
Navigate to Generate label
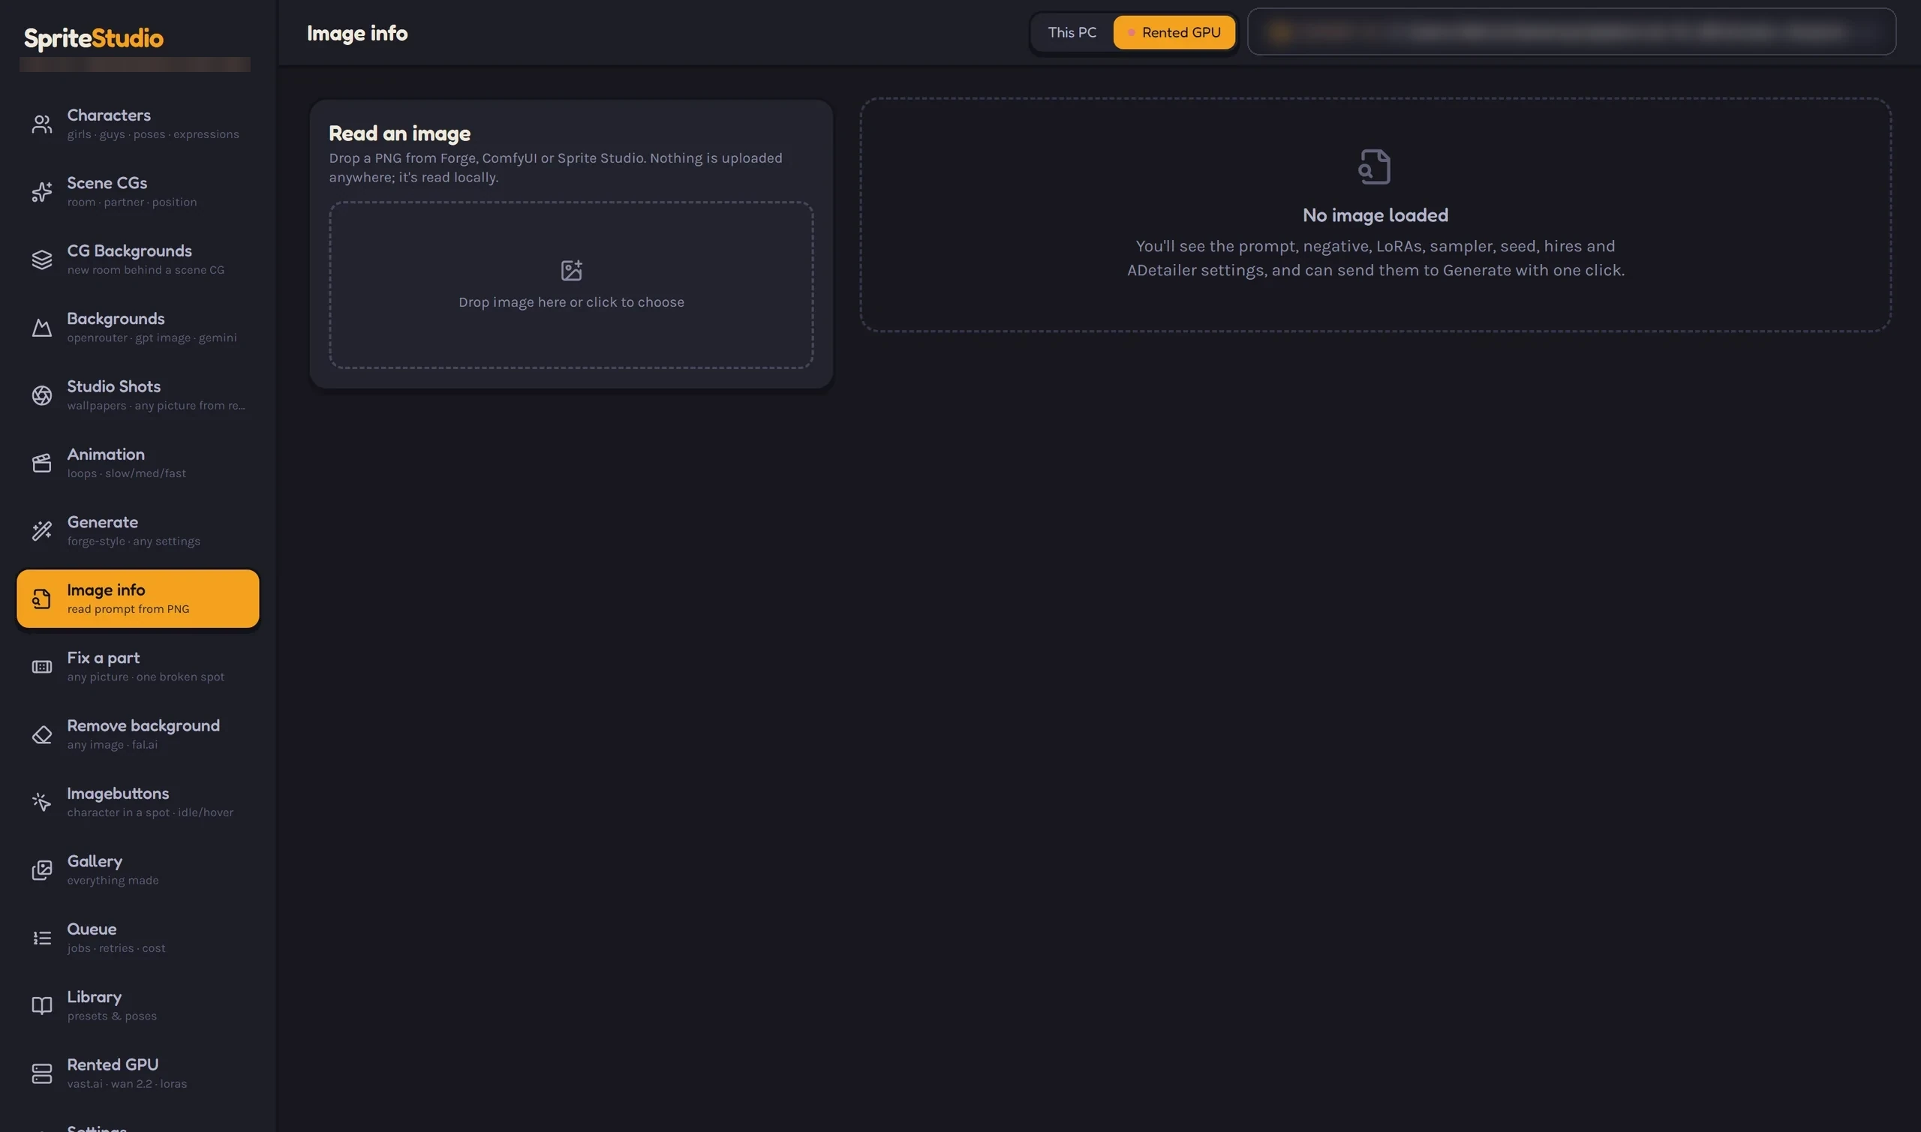point(102,523)
